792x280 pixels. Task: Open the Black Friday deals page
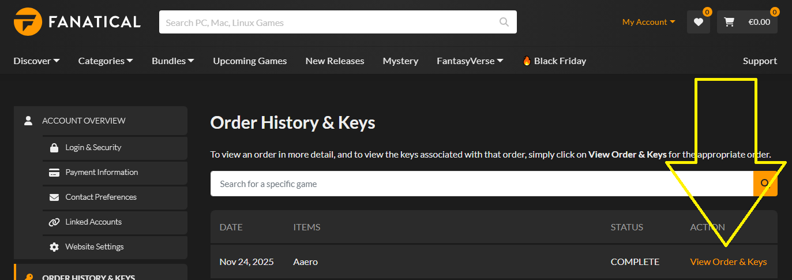pyautogui.click(x=554, y=61)
